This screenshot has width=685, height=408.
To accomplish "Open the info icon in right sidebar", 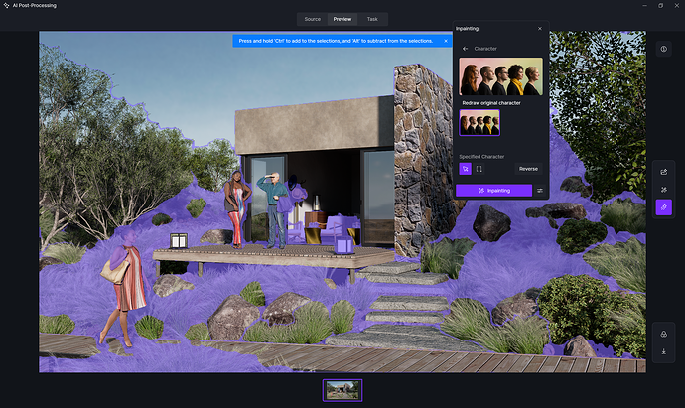I will (x=663, y=49).
